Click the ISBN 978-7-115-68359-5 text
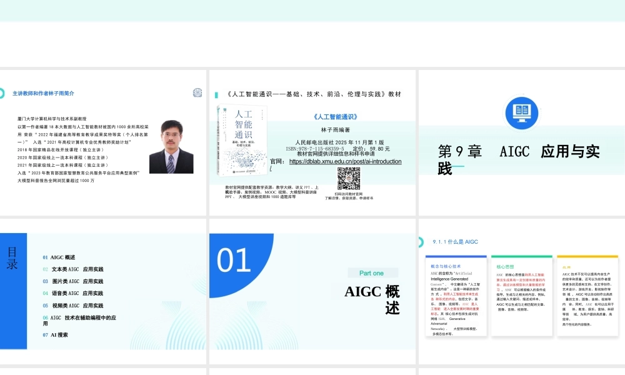This screenshot has width=625, height=375. click(315, 149)
